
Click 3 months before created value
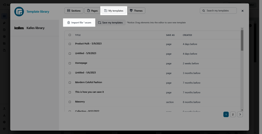[191, 73]
